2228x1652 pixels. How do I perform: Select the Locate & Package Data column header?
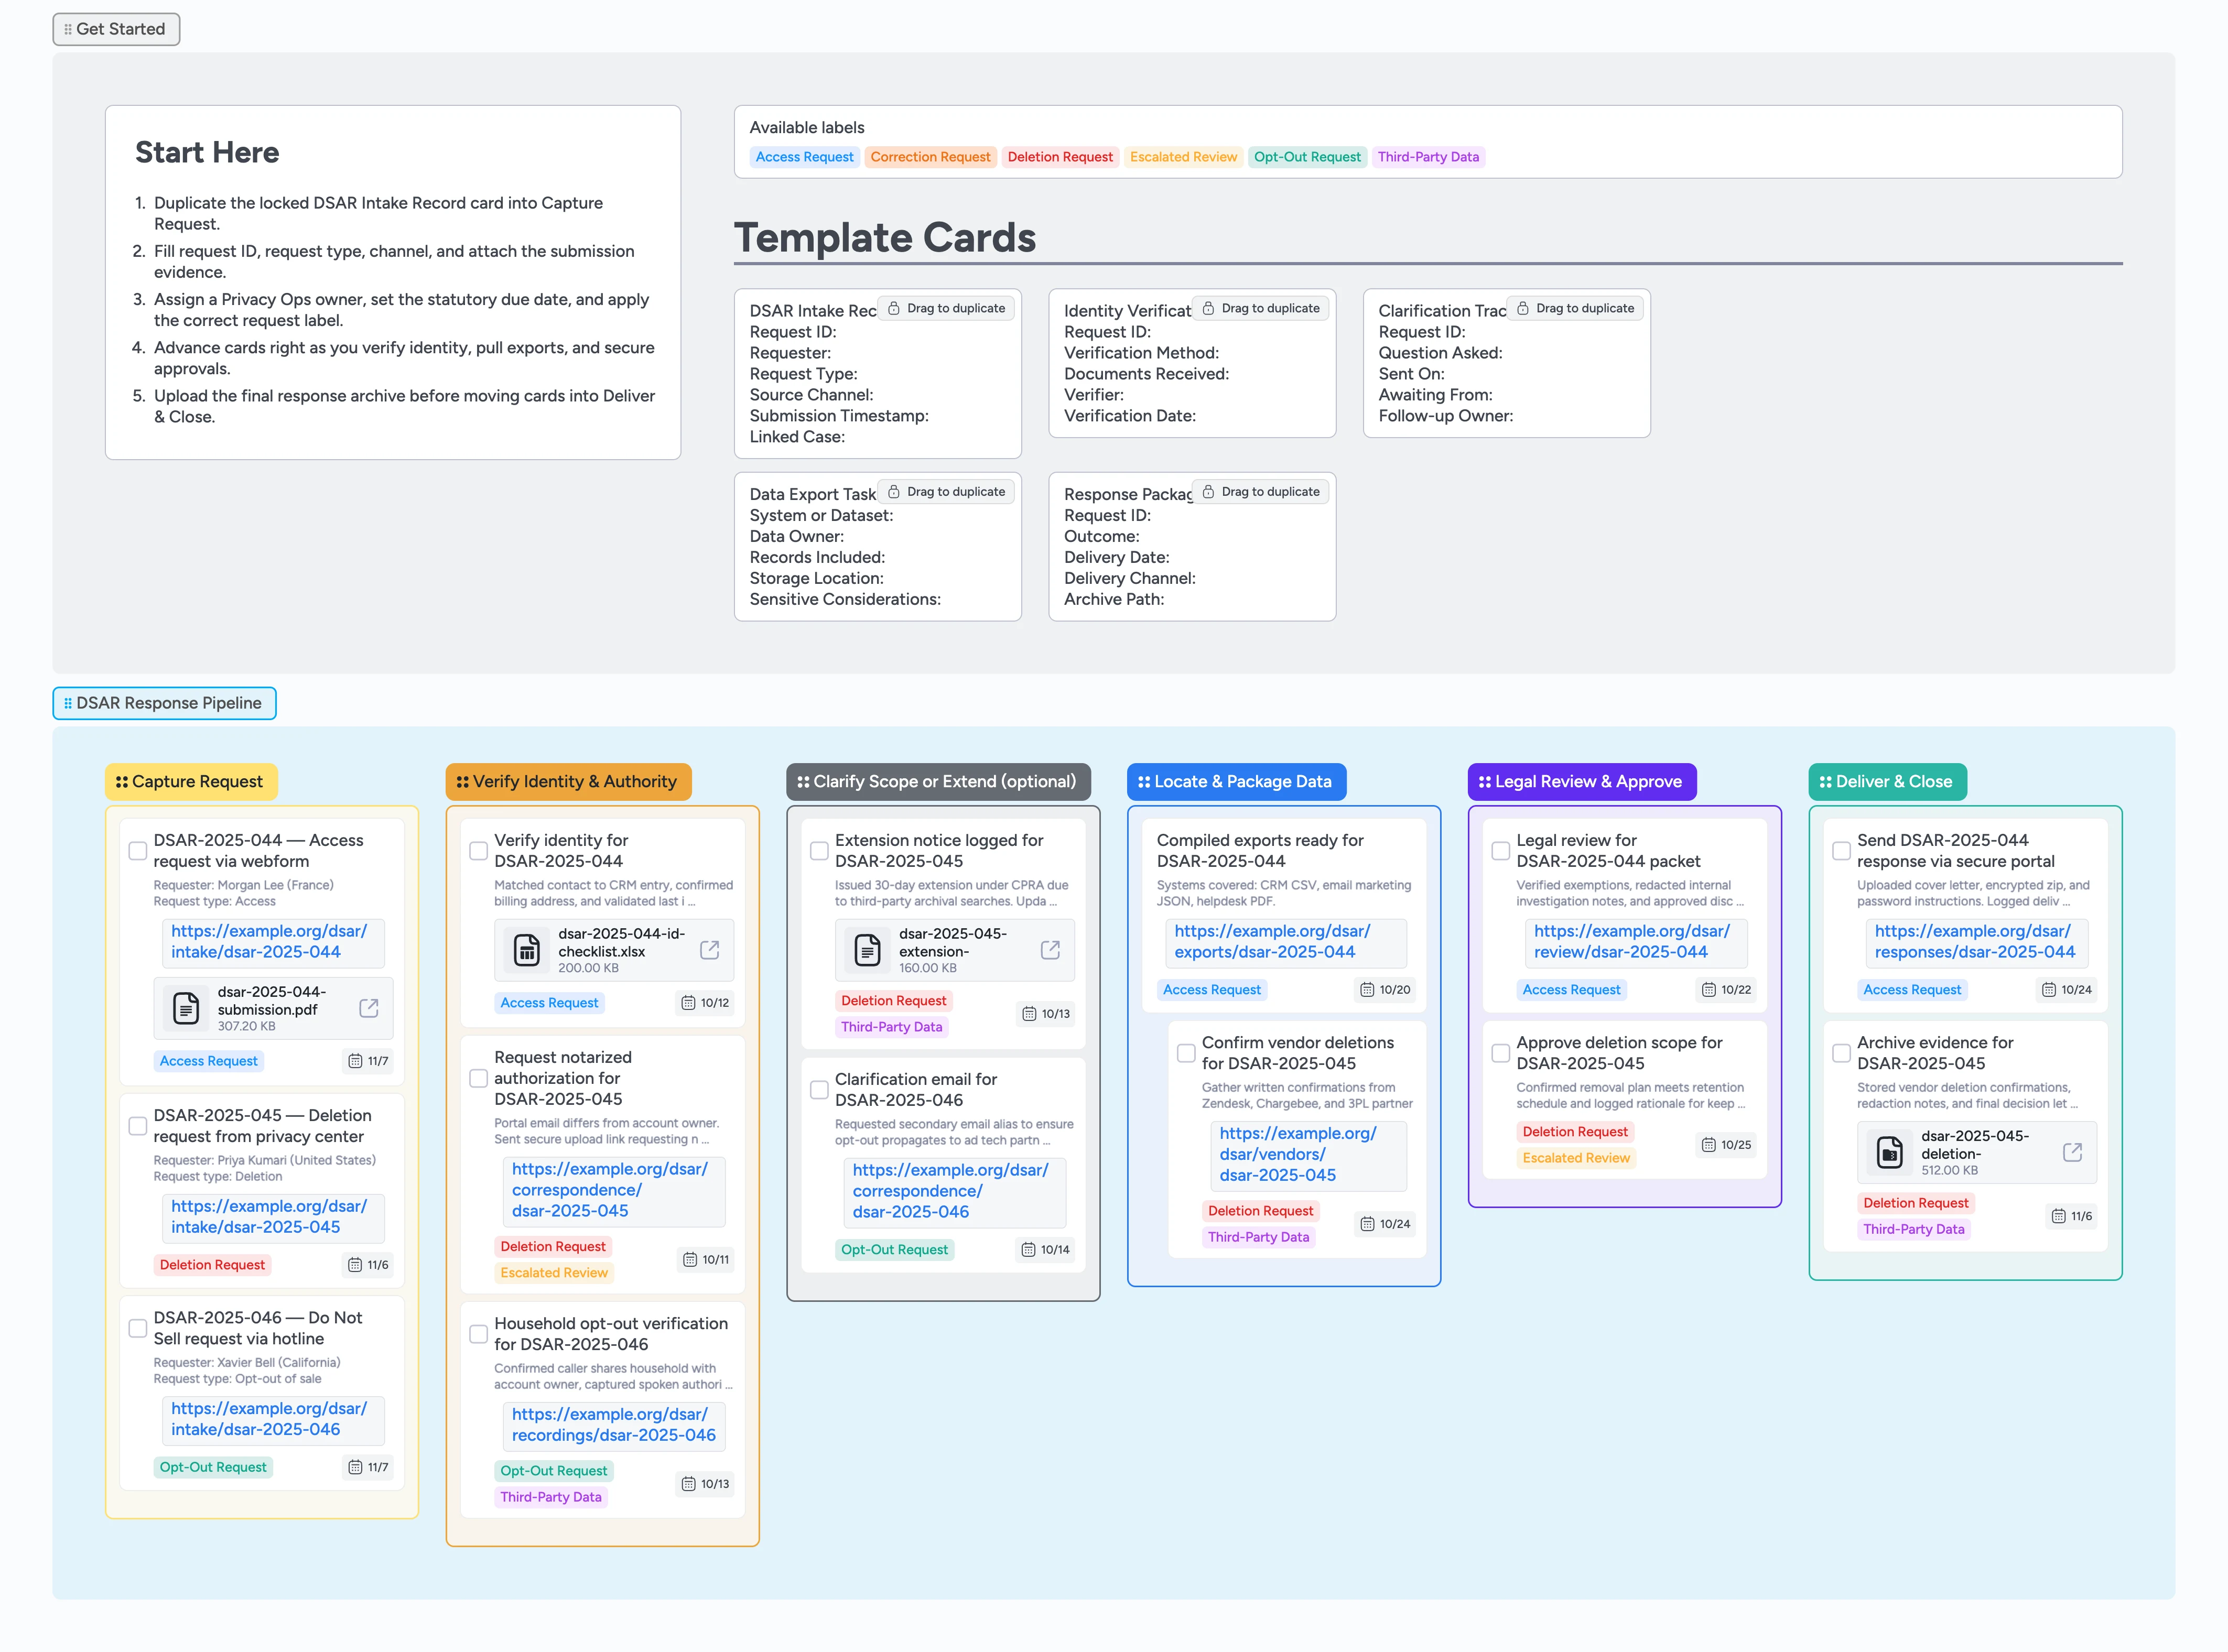point(1237,781)
